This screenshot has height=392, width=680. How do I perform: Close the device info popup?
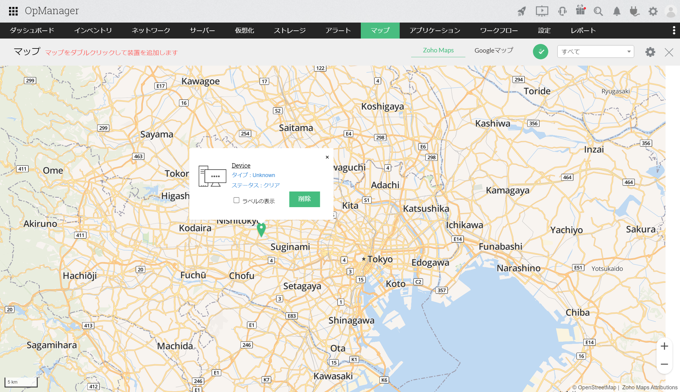coord(327,157)
